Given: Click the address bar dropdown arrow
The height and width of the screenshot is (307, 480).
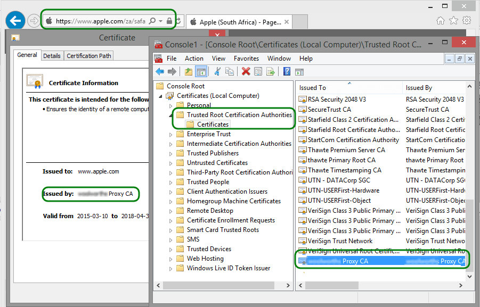Looking at the screenshot, I should click(161, 21).
